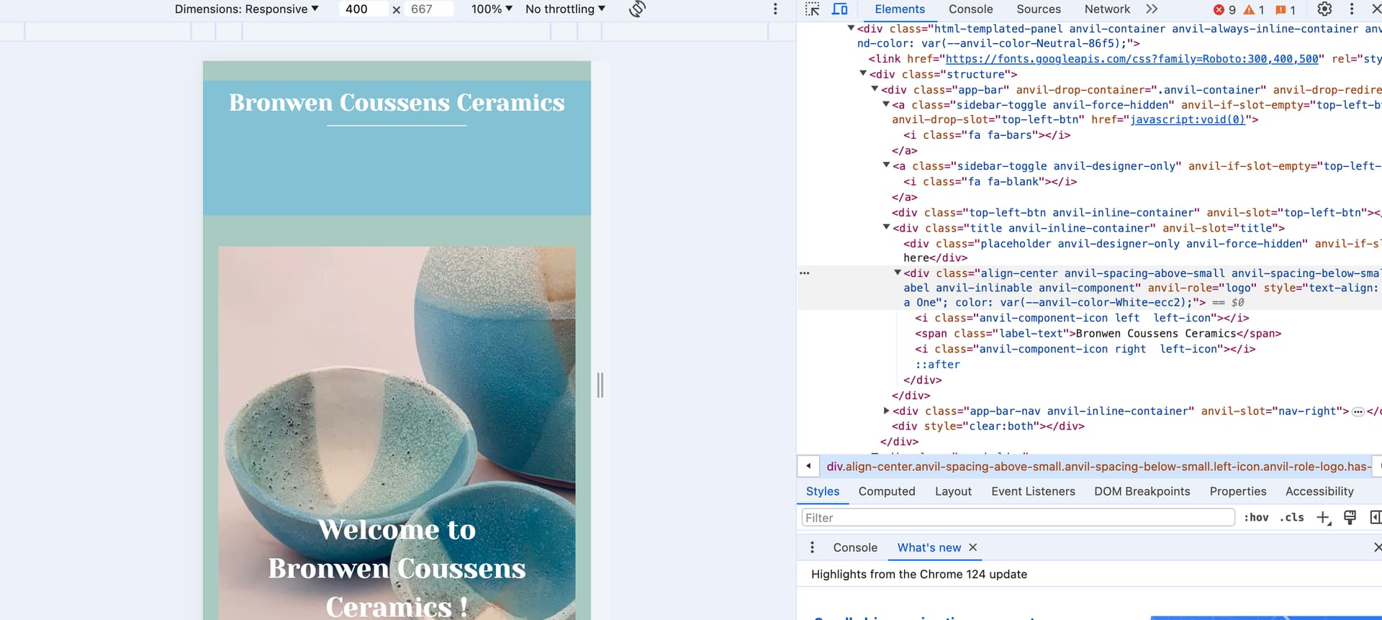This screenshot has width=1382, height=620.
Task: Open the drawer three-dot menu
Action: [812, 547]
